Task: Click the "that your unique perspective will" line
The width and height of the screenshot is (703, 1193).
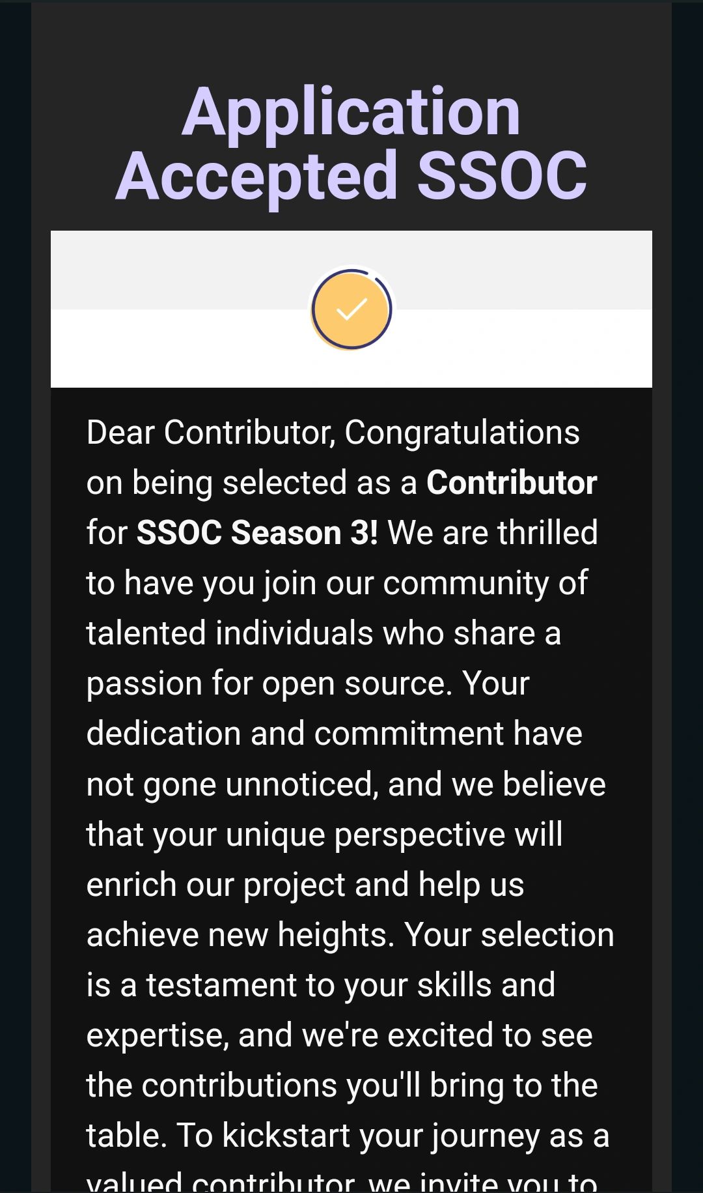Action: [325, 834]
